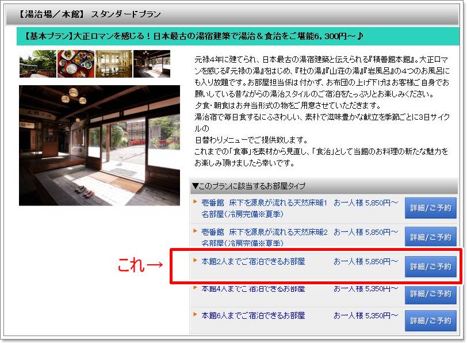Image resolution: width=467 pixels, height=343 pixels.
Task: Click the このプランに該当するお部屋タイプ header
Action: [x=324, y=186]
